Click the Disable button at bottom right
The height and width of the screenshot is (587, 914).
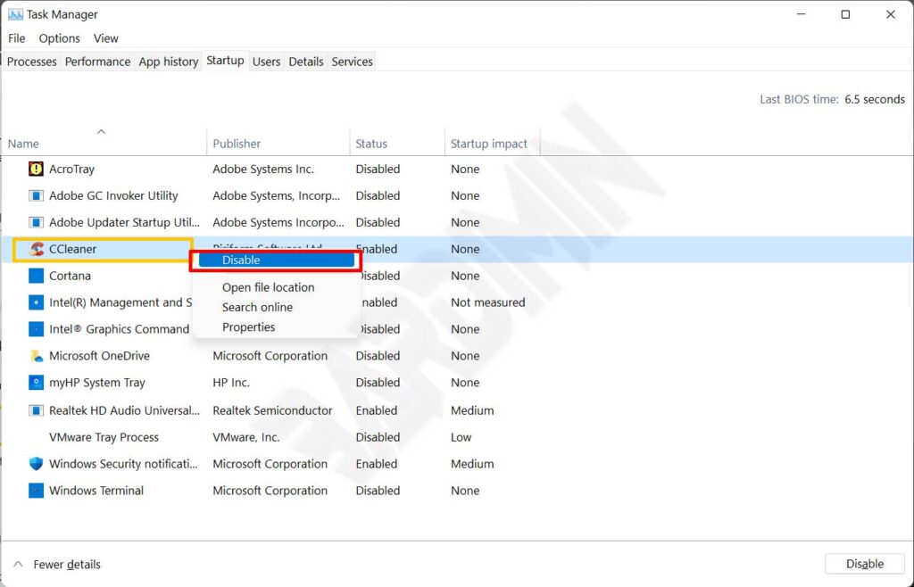(865, 564)
